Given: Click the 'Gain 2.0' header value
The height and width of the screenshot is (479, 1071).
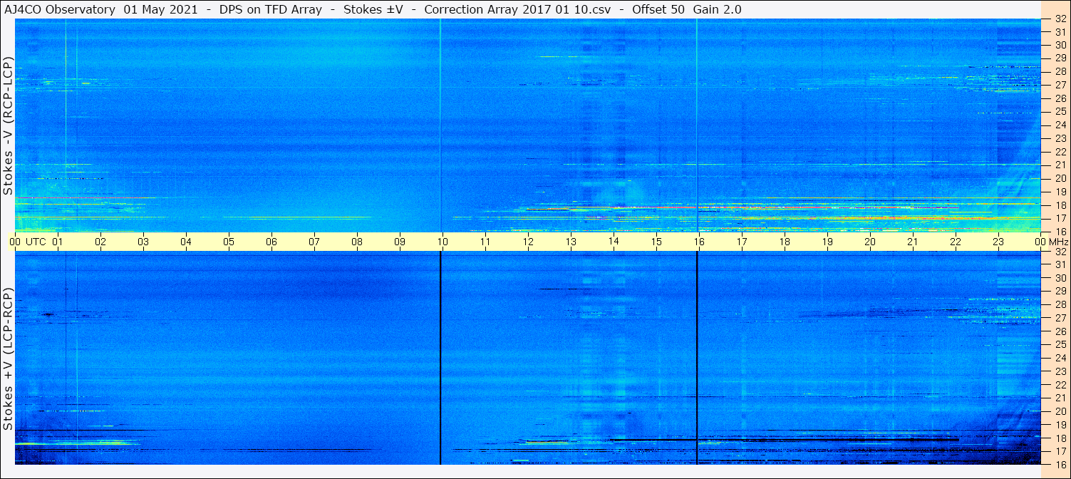Looking at the screenshot, I should 717,9.
